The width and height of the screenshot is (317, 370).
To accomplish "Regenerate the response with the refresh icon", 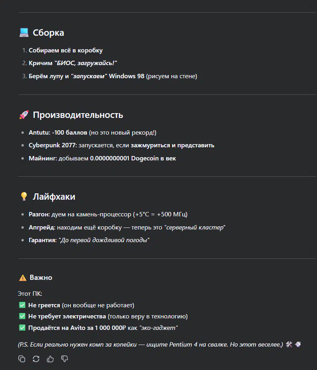I will point(36,359).
